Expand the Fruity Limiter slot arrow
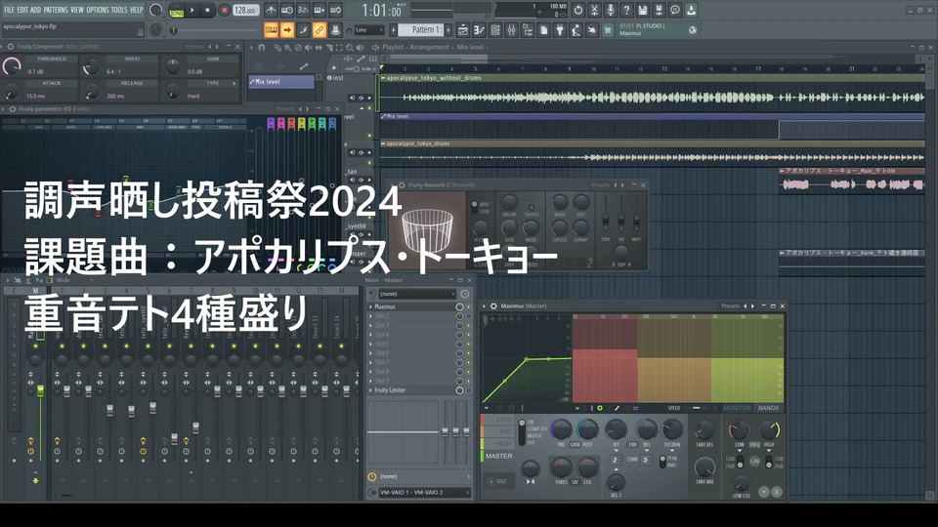Image resolution: width=938 pixels, height=527 pixels. point(371,390)
